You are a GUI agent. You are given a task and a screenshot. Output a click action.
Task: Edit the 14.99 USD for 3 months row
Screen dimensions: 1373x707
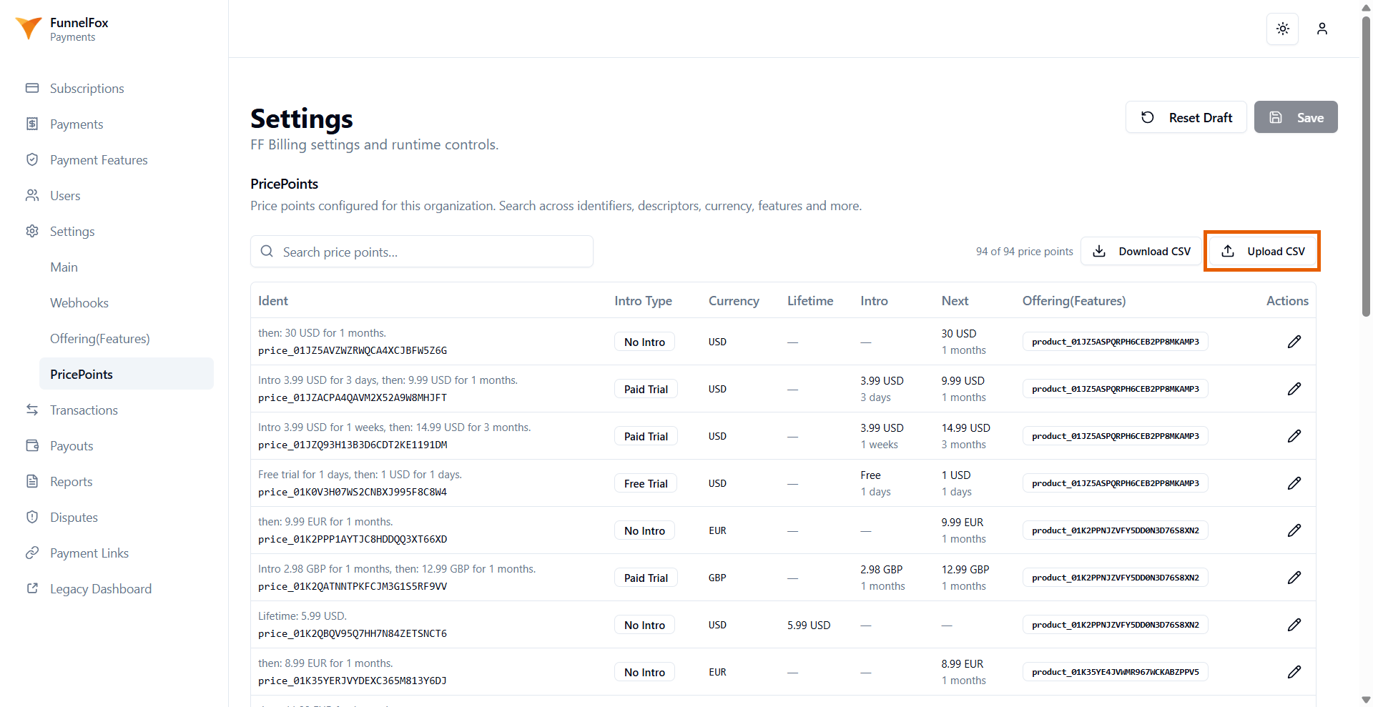coord(1294,436)
